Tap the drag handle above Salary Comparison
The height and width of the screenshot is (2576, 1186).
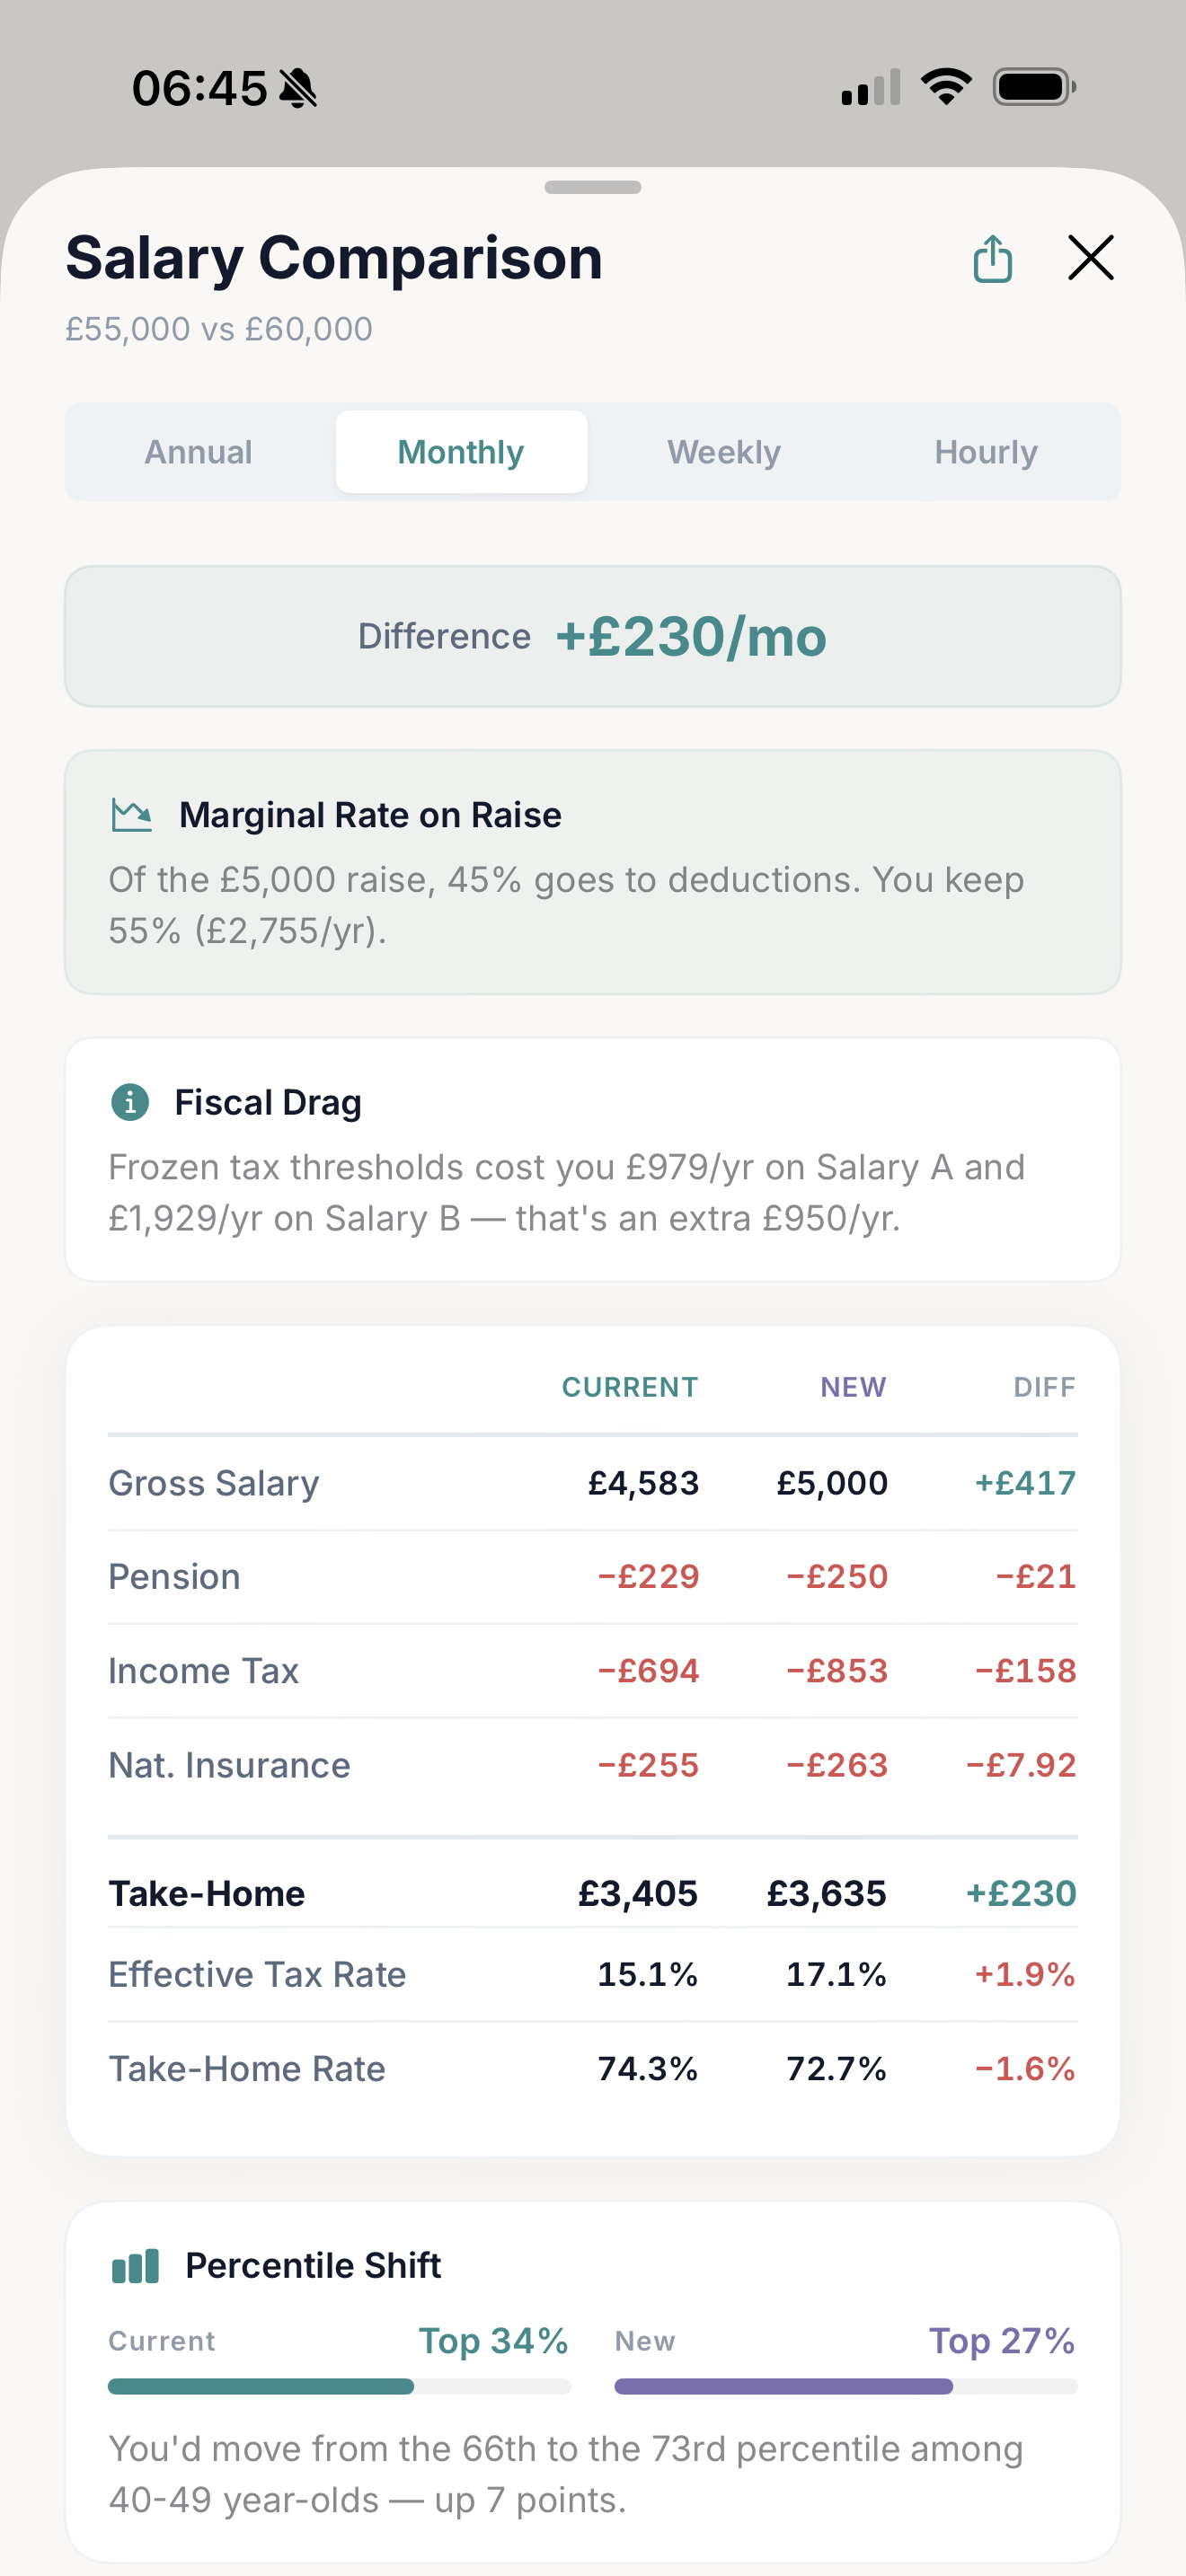tap(593, 186)
